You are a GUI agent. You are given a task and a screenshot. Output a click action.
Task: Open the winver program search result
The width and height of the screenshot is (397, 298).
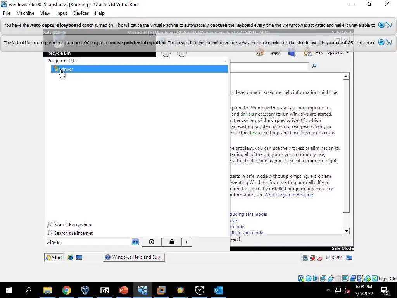pos(139,69)
